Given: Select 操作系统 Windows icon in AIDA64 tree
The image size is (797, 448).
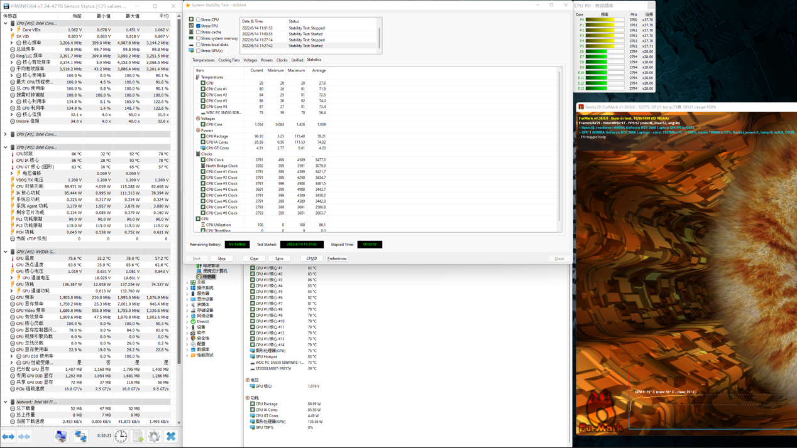Looking at the screenshot, I should [x=193, y=288].
